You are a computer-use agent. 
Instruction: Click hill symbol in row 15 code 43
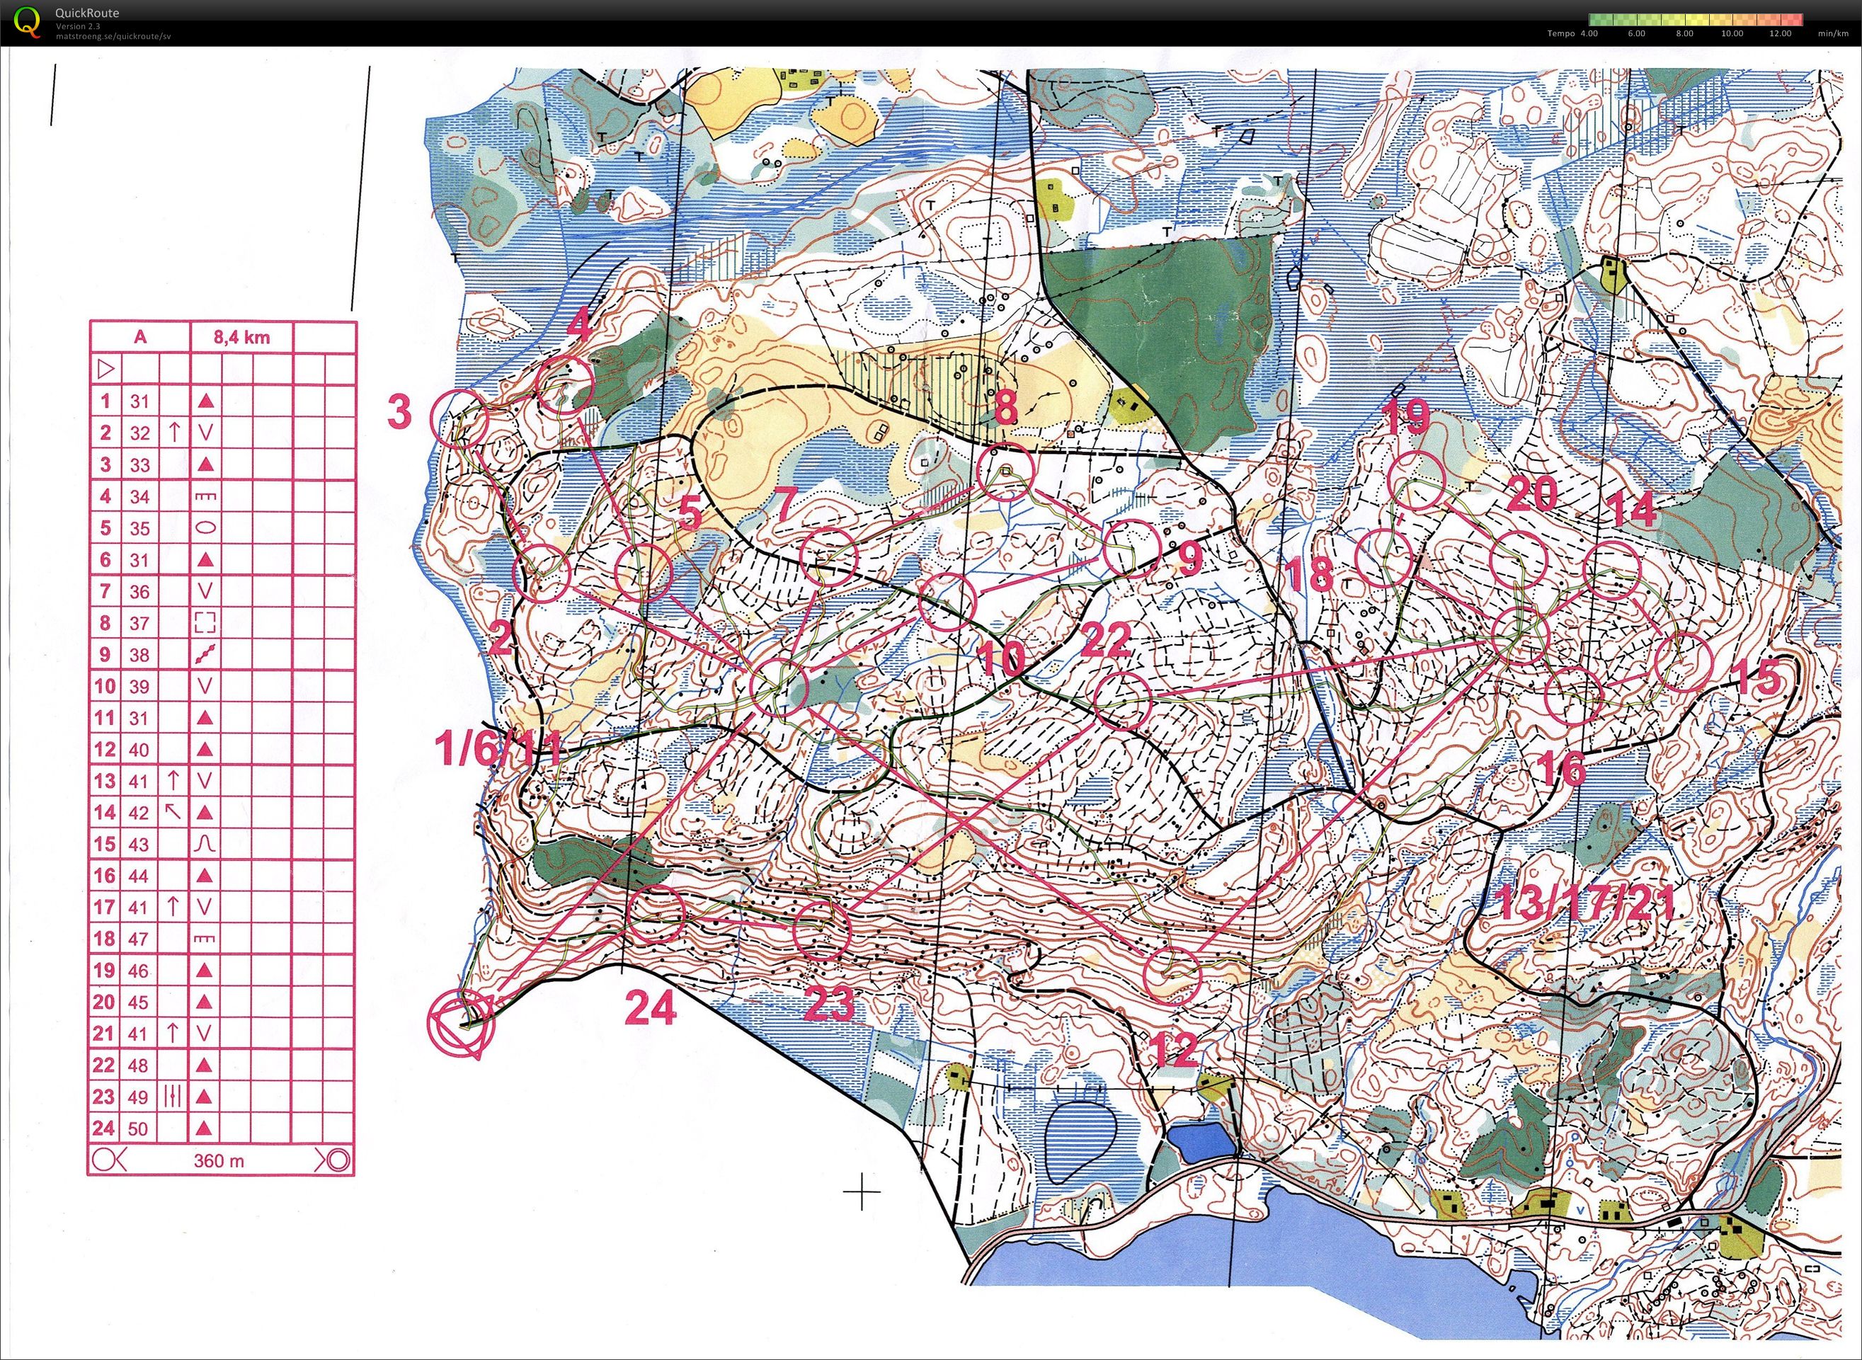(206, 844)
